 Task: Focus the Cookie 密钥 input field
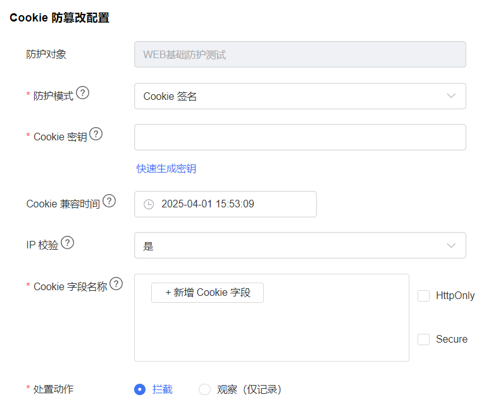pos(300,137)
